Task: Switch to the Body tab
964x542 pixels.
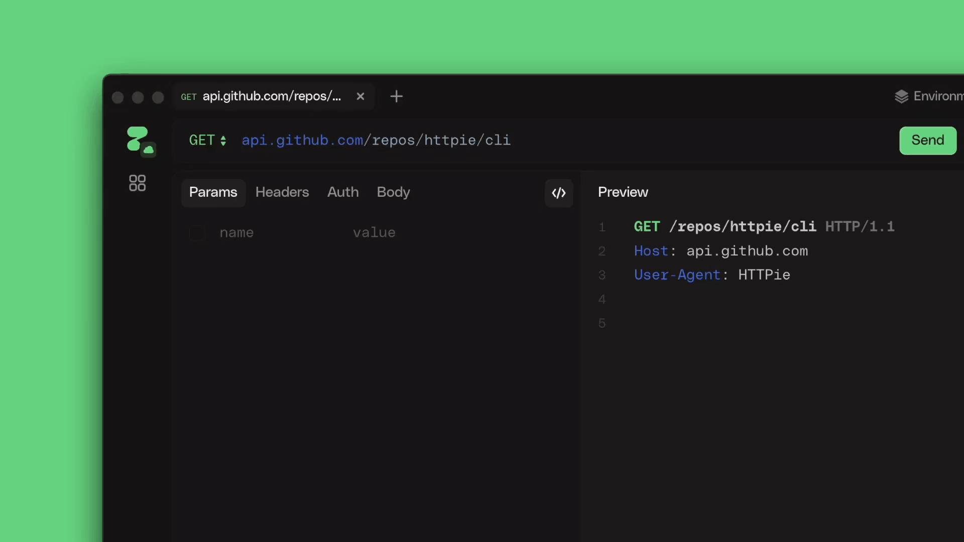Action: click(393, 193)
